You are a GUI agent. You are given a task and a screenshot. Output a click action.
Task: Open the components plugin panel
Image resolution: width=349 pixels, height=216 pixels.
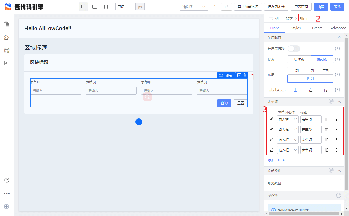pyautogui.click(x=7, y=37)
